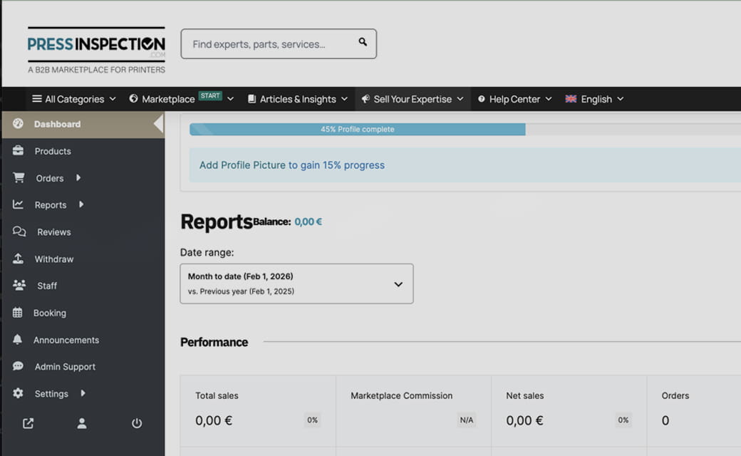Open the Products section from the sidebar
741x456 pixels.
click(53, 151)
